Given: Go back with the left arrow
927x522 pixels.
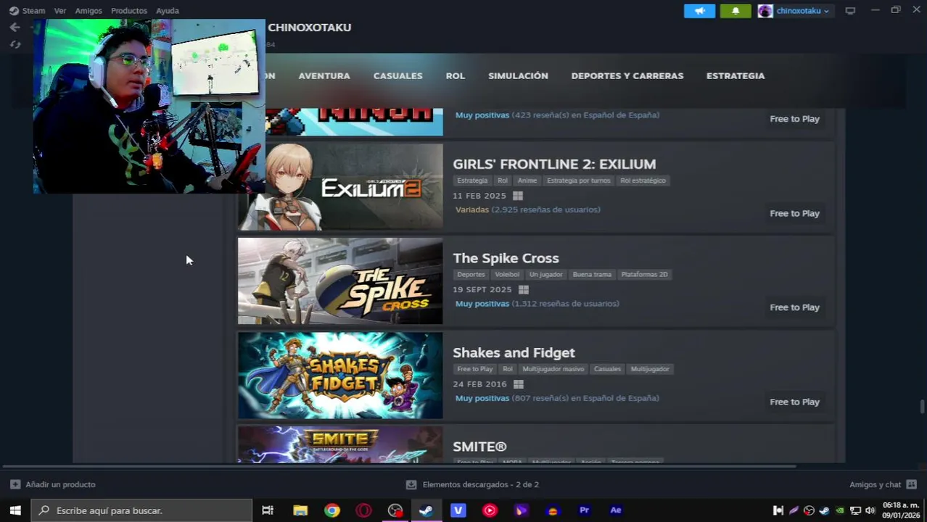Looking at the screenshot, I should tap(15, 27).
